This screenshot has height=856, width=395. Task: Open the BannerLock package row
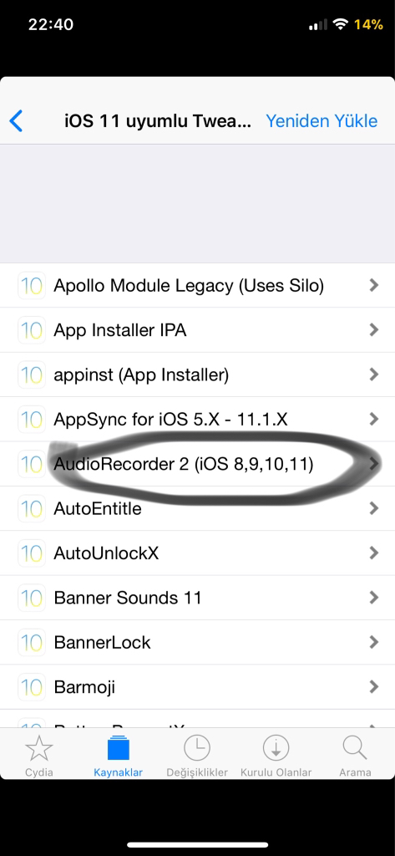coord(197,642)
